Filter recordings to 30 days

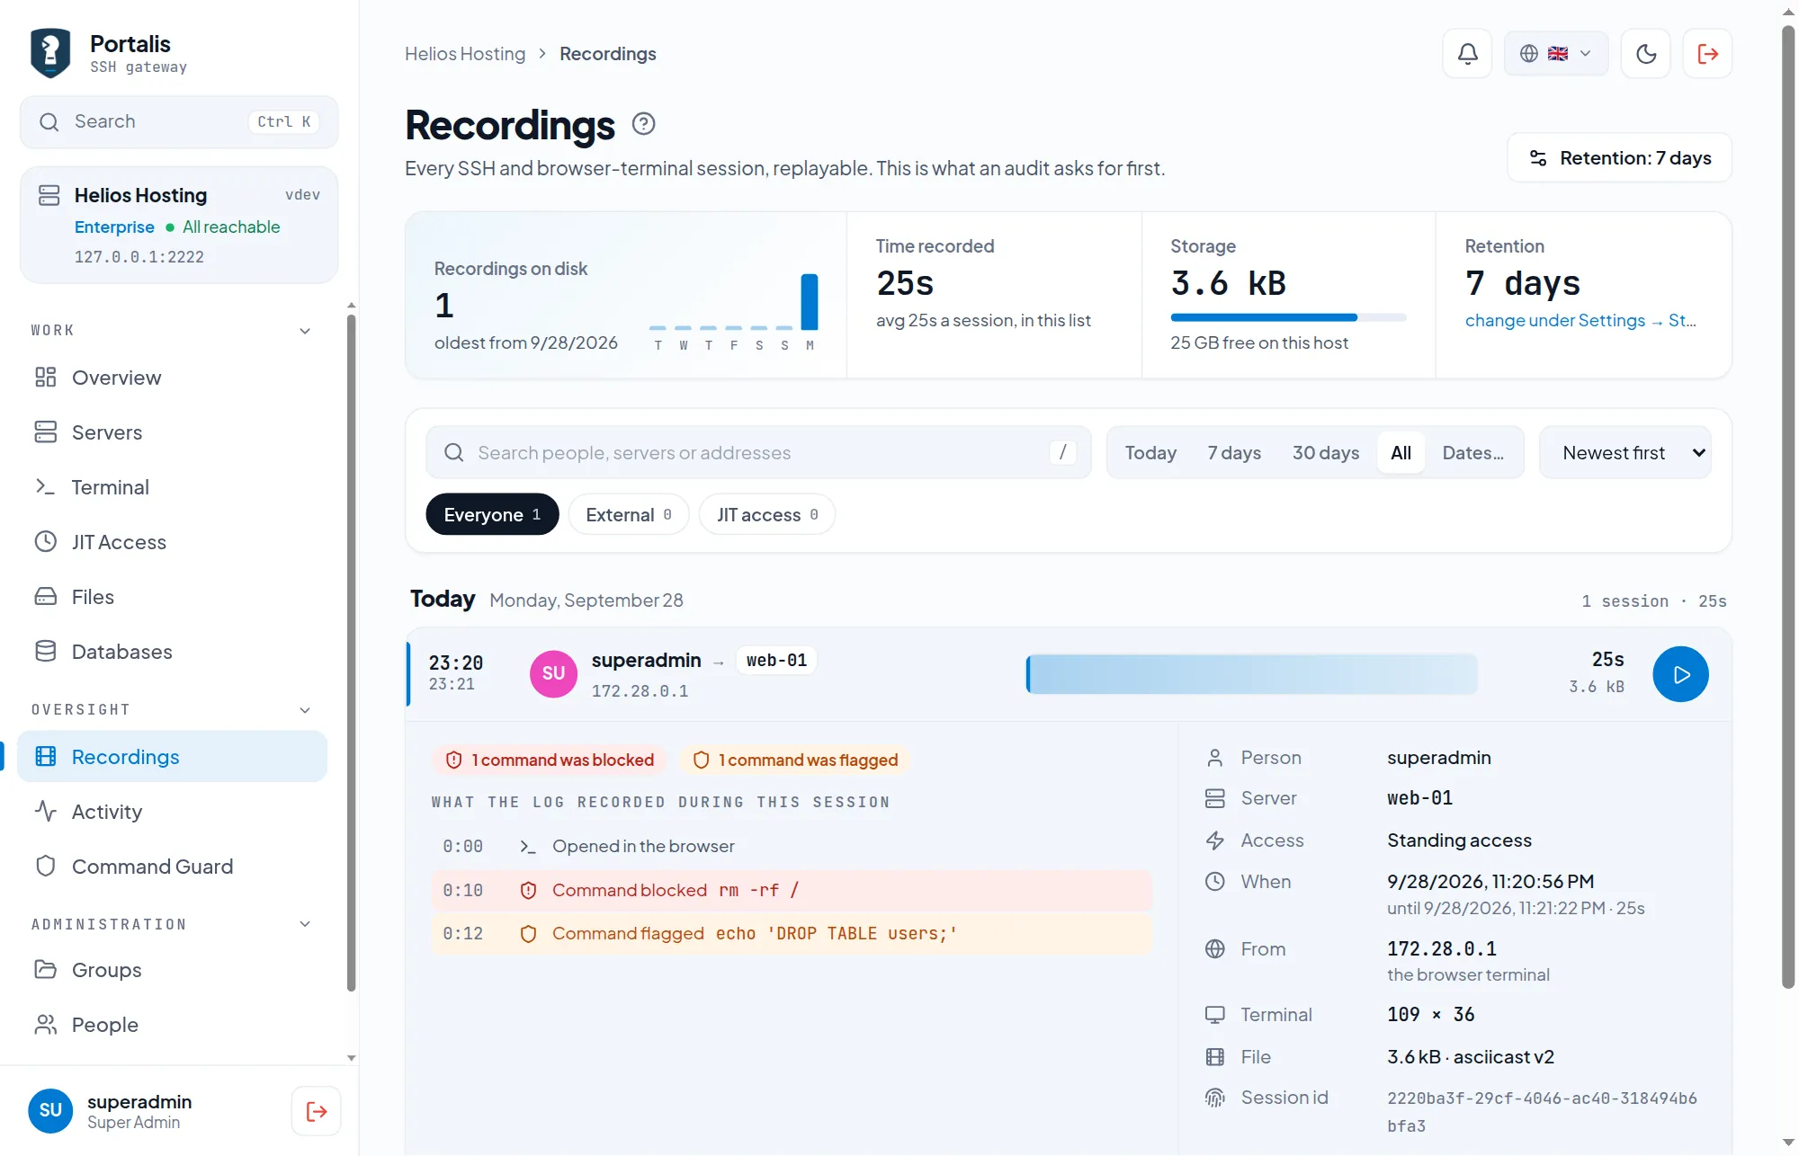pos(1326,453)
